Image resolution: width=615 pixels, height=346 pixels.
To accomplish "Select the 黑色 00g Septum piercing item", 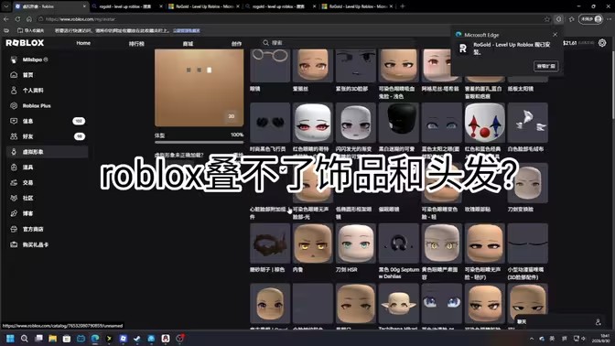I will coord(398,243).
